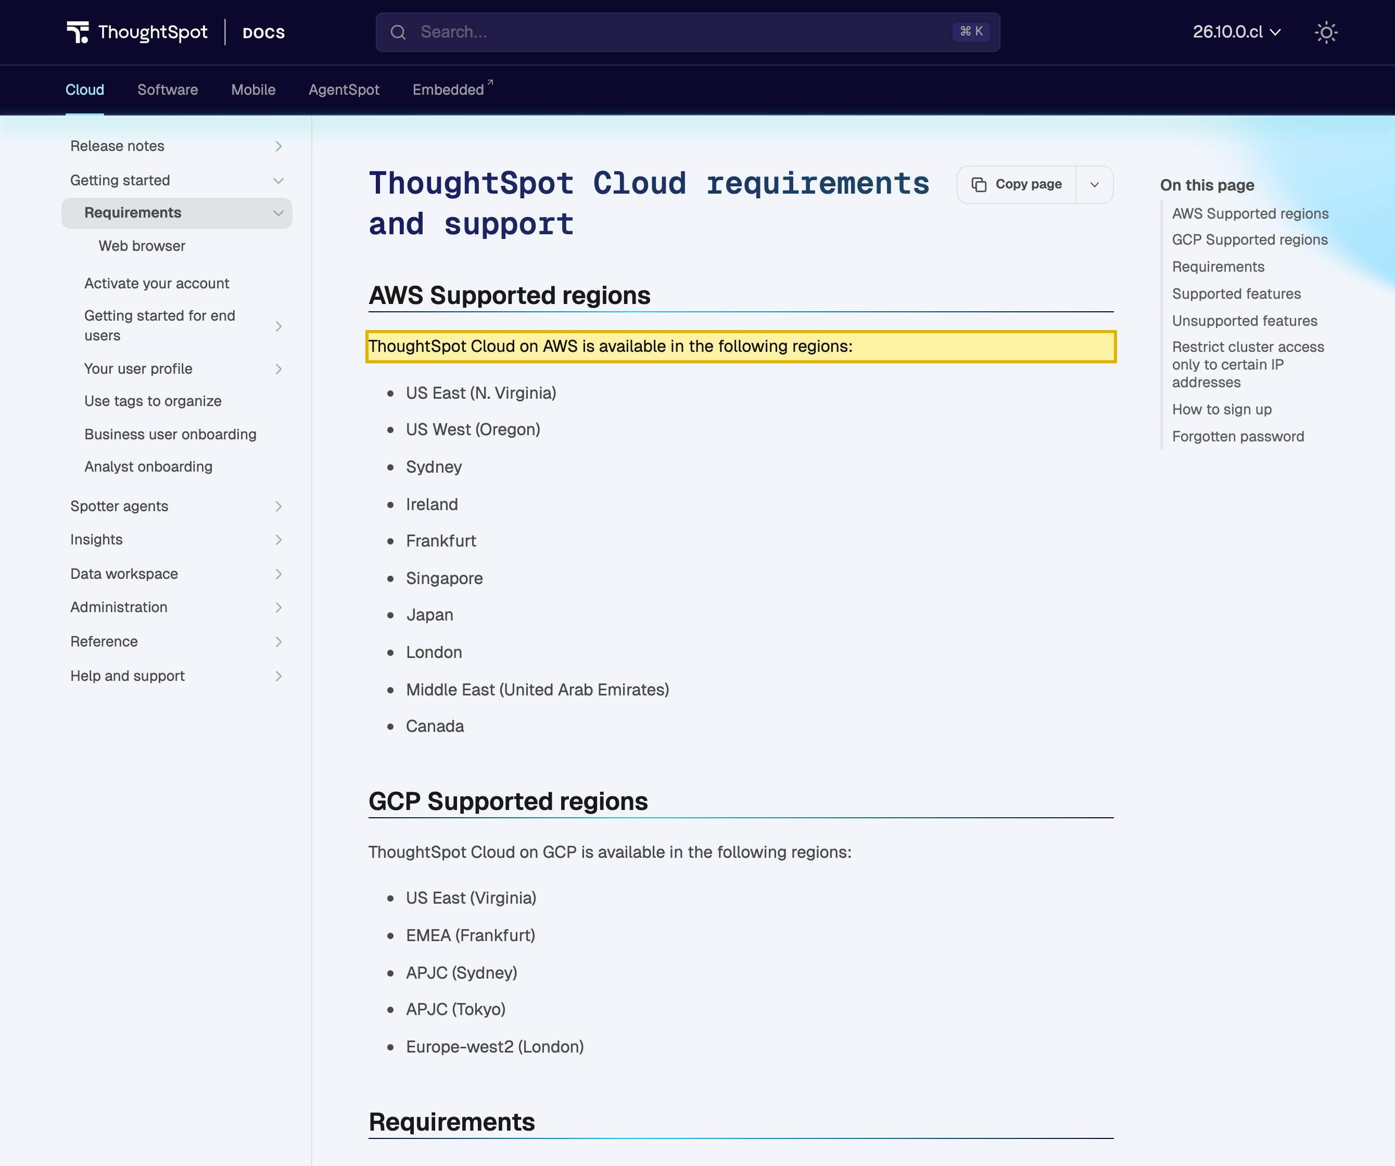Collapse the Getting started section chevron

point(278,181)
